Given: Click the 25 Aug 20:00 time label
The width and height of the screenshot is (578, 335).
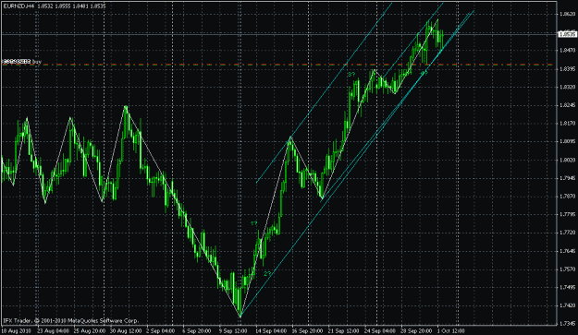Looking at the screenshot, I should [x=89, y=330].
